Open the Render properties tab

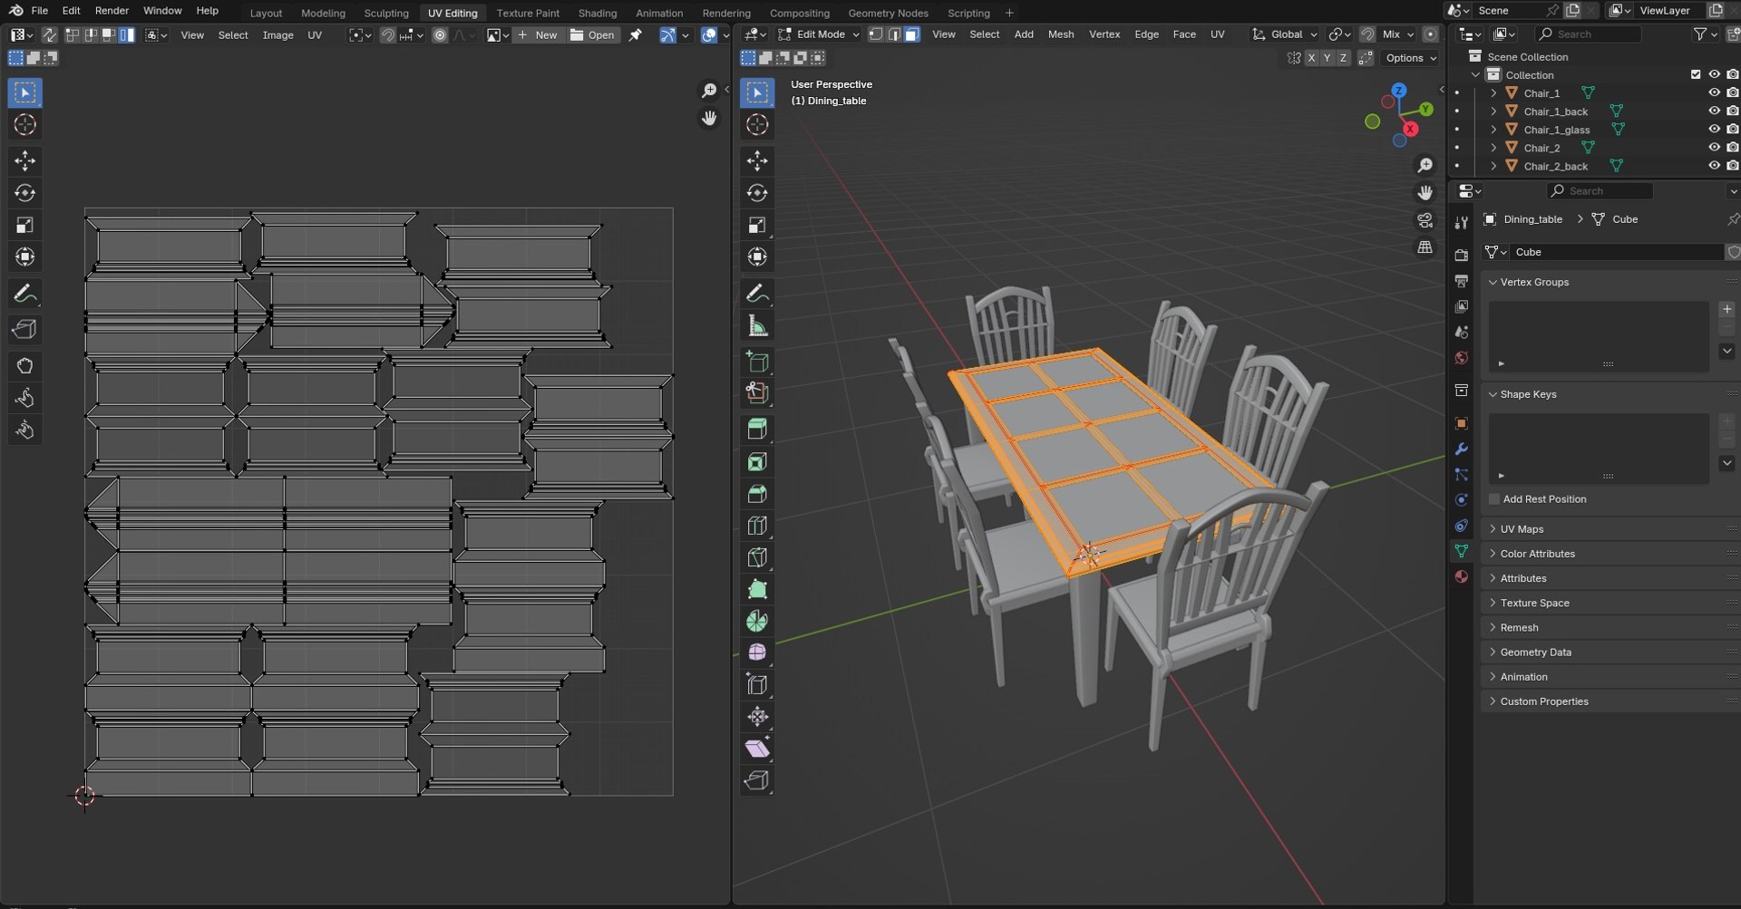[x=1461, y=256]
